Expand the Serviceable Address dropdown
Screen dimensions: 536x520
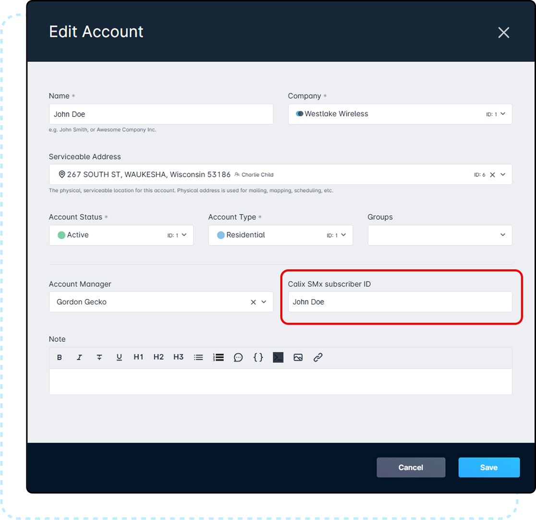click(x=503, y=175)
